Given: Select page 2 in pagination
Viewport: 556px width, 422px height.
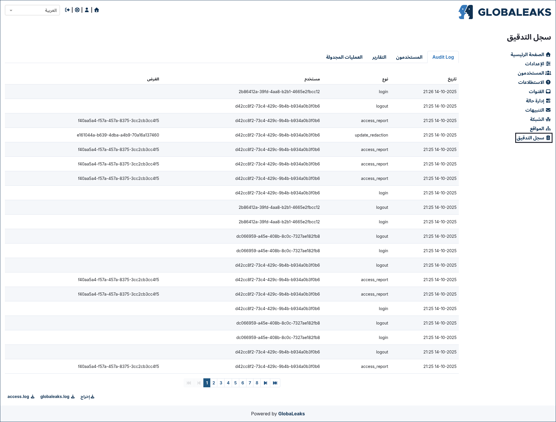Looking at the screenshot, I should coord(214,383).
